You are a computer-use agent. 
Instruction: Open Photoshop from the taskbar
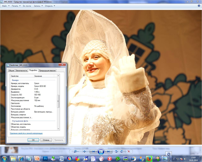45,158
